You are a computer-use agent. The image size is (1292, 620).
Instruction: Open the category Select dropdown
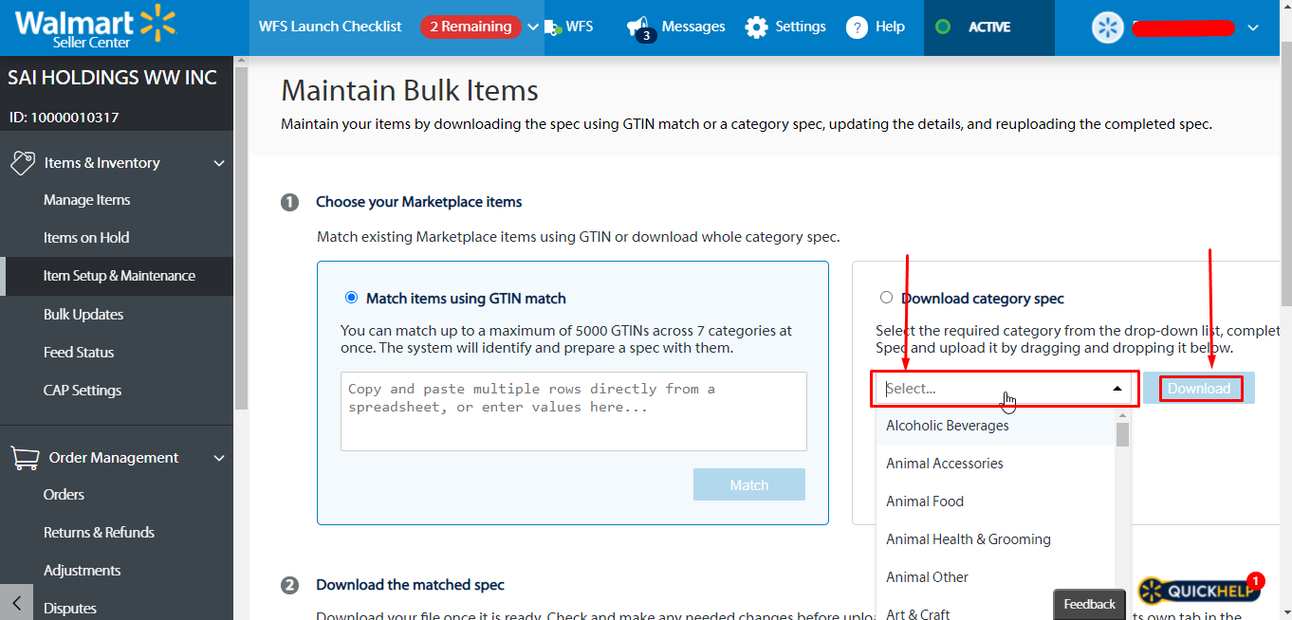pos(1005,389)
